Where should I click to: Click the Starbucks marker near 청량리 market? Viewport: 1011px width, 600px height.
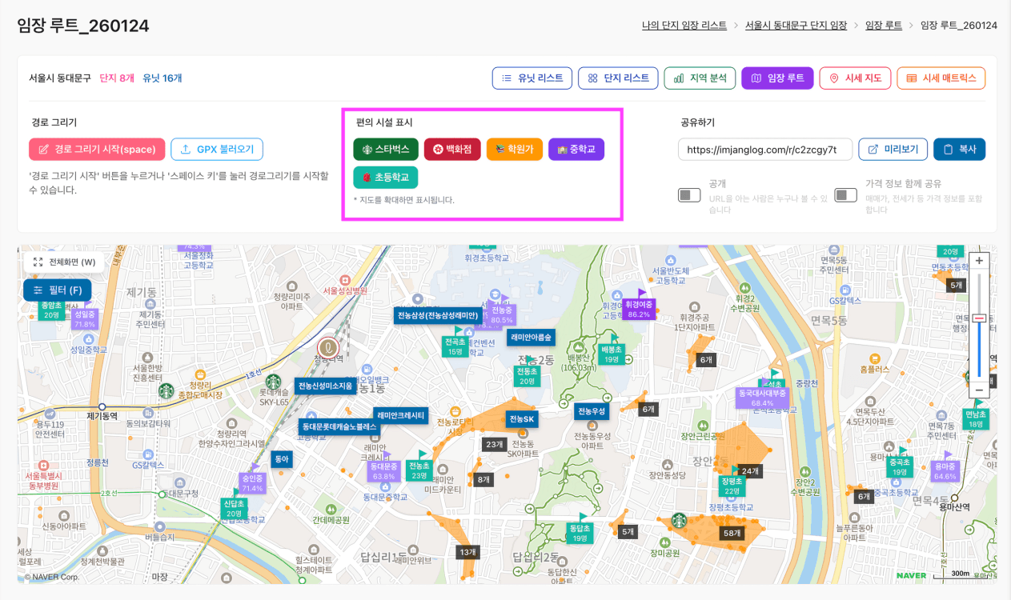coord(165,390)
